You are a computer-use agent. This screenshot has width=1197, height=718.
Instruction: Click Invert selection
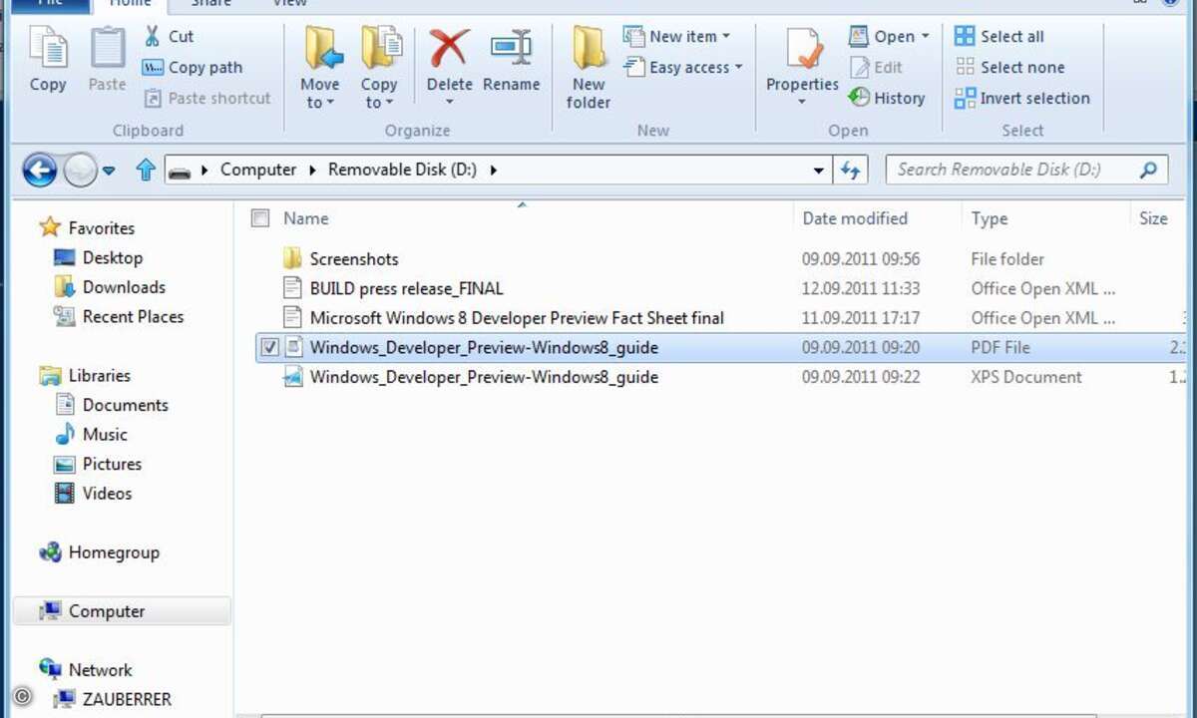1022,98
